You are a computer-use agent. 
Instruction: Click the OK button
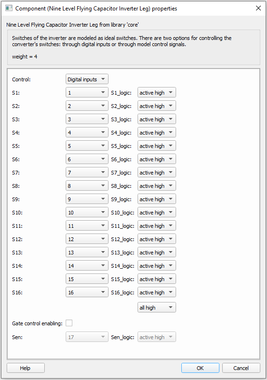pyautogui.click(x=200, y=368)
